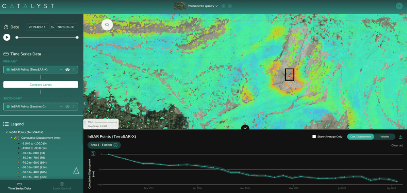Click the map search magnifier icon
This screenshot has width=407, height=193.
click(107, 25)
